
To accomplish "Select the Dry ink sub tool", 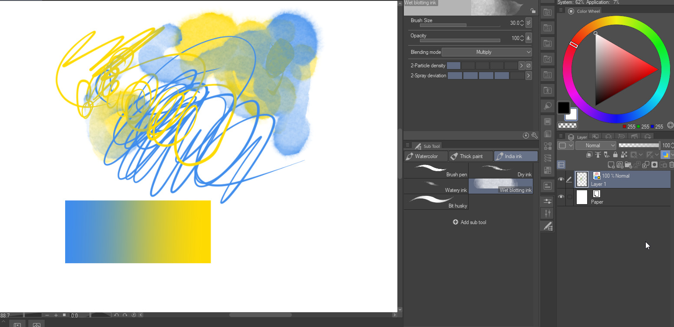I will click(501, 171).
